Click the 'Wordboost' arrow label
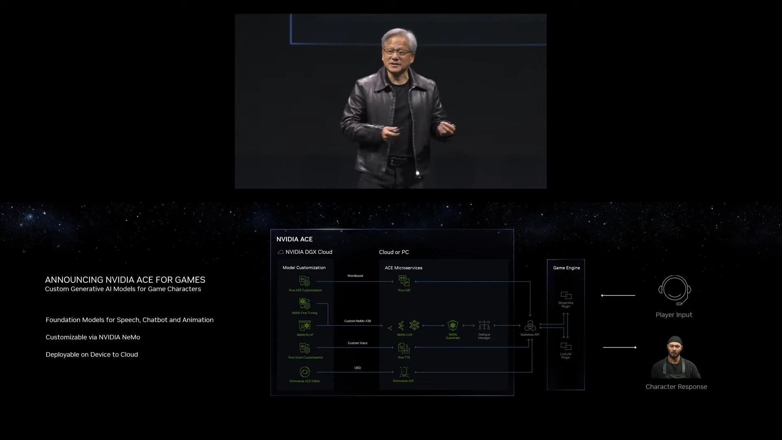Viewport: 782px width, 440px height. click(x=355, y=276)
